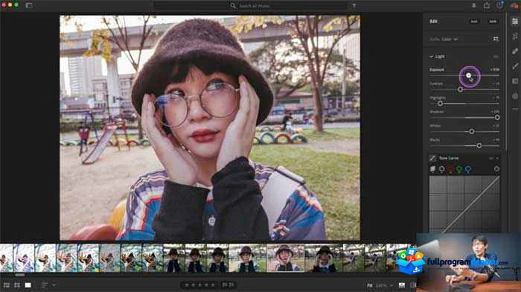
Task: Switch to square grid view
Action: 17,285
